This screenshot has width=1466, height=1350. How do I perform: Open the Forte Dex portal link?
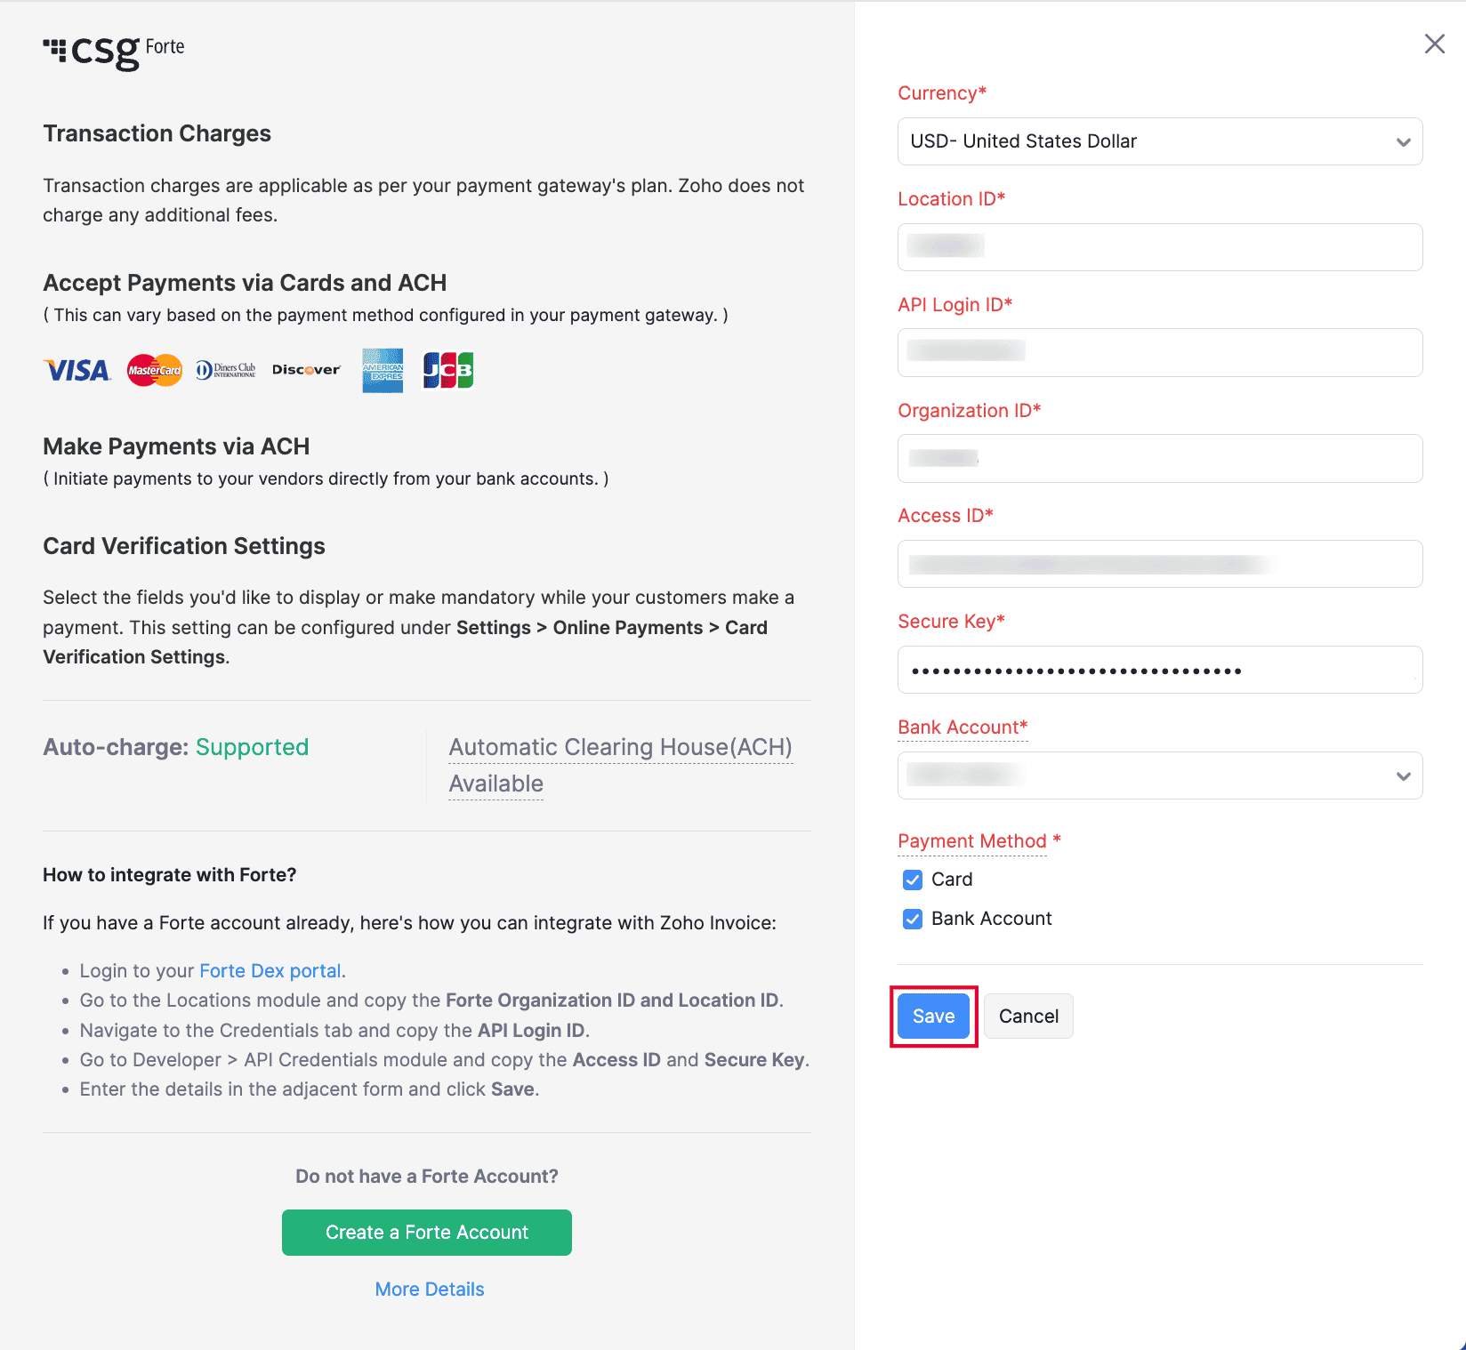tap(270, 970)
